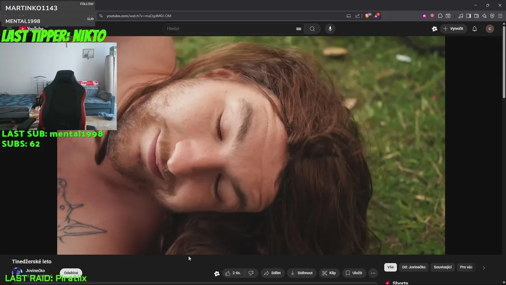Image resolution: width=506 pixels, height=285 pixels.
Task: Select the Od: Jovinečko chip
Action: (x=414, y=267)
